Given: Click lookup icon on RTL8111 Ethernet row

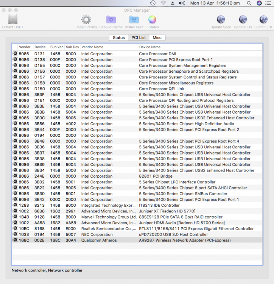Looking at the screenshot, I should 16,228.
